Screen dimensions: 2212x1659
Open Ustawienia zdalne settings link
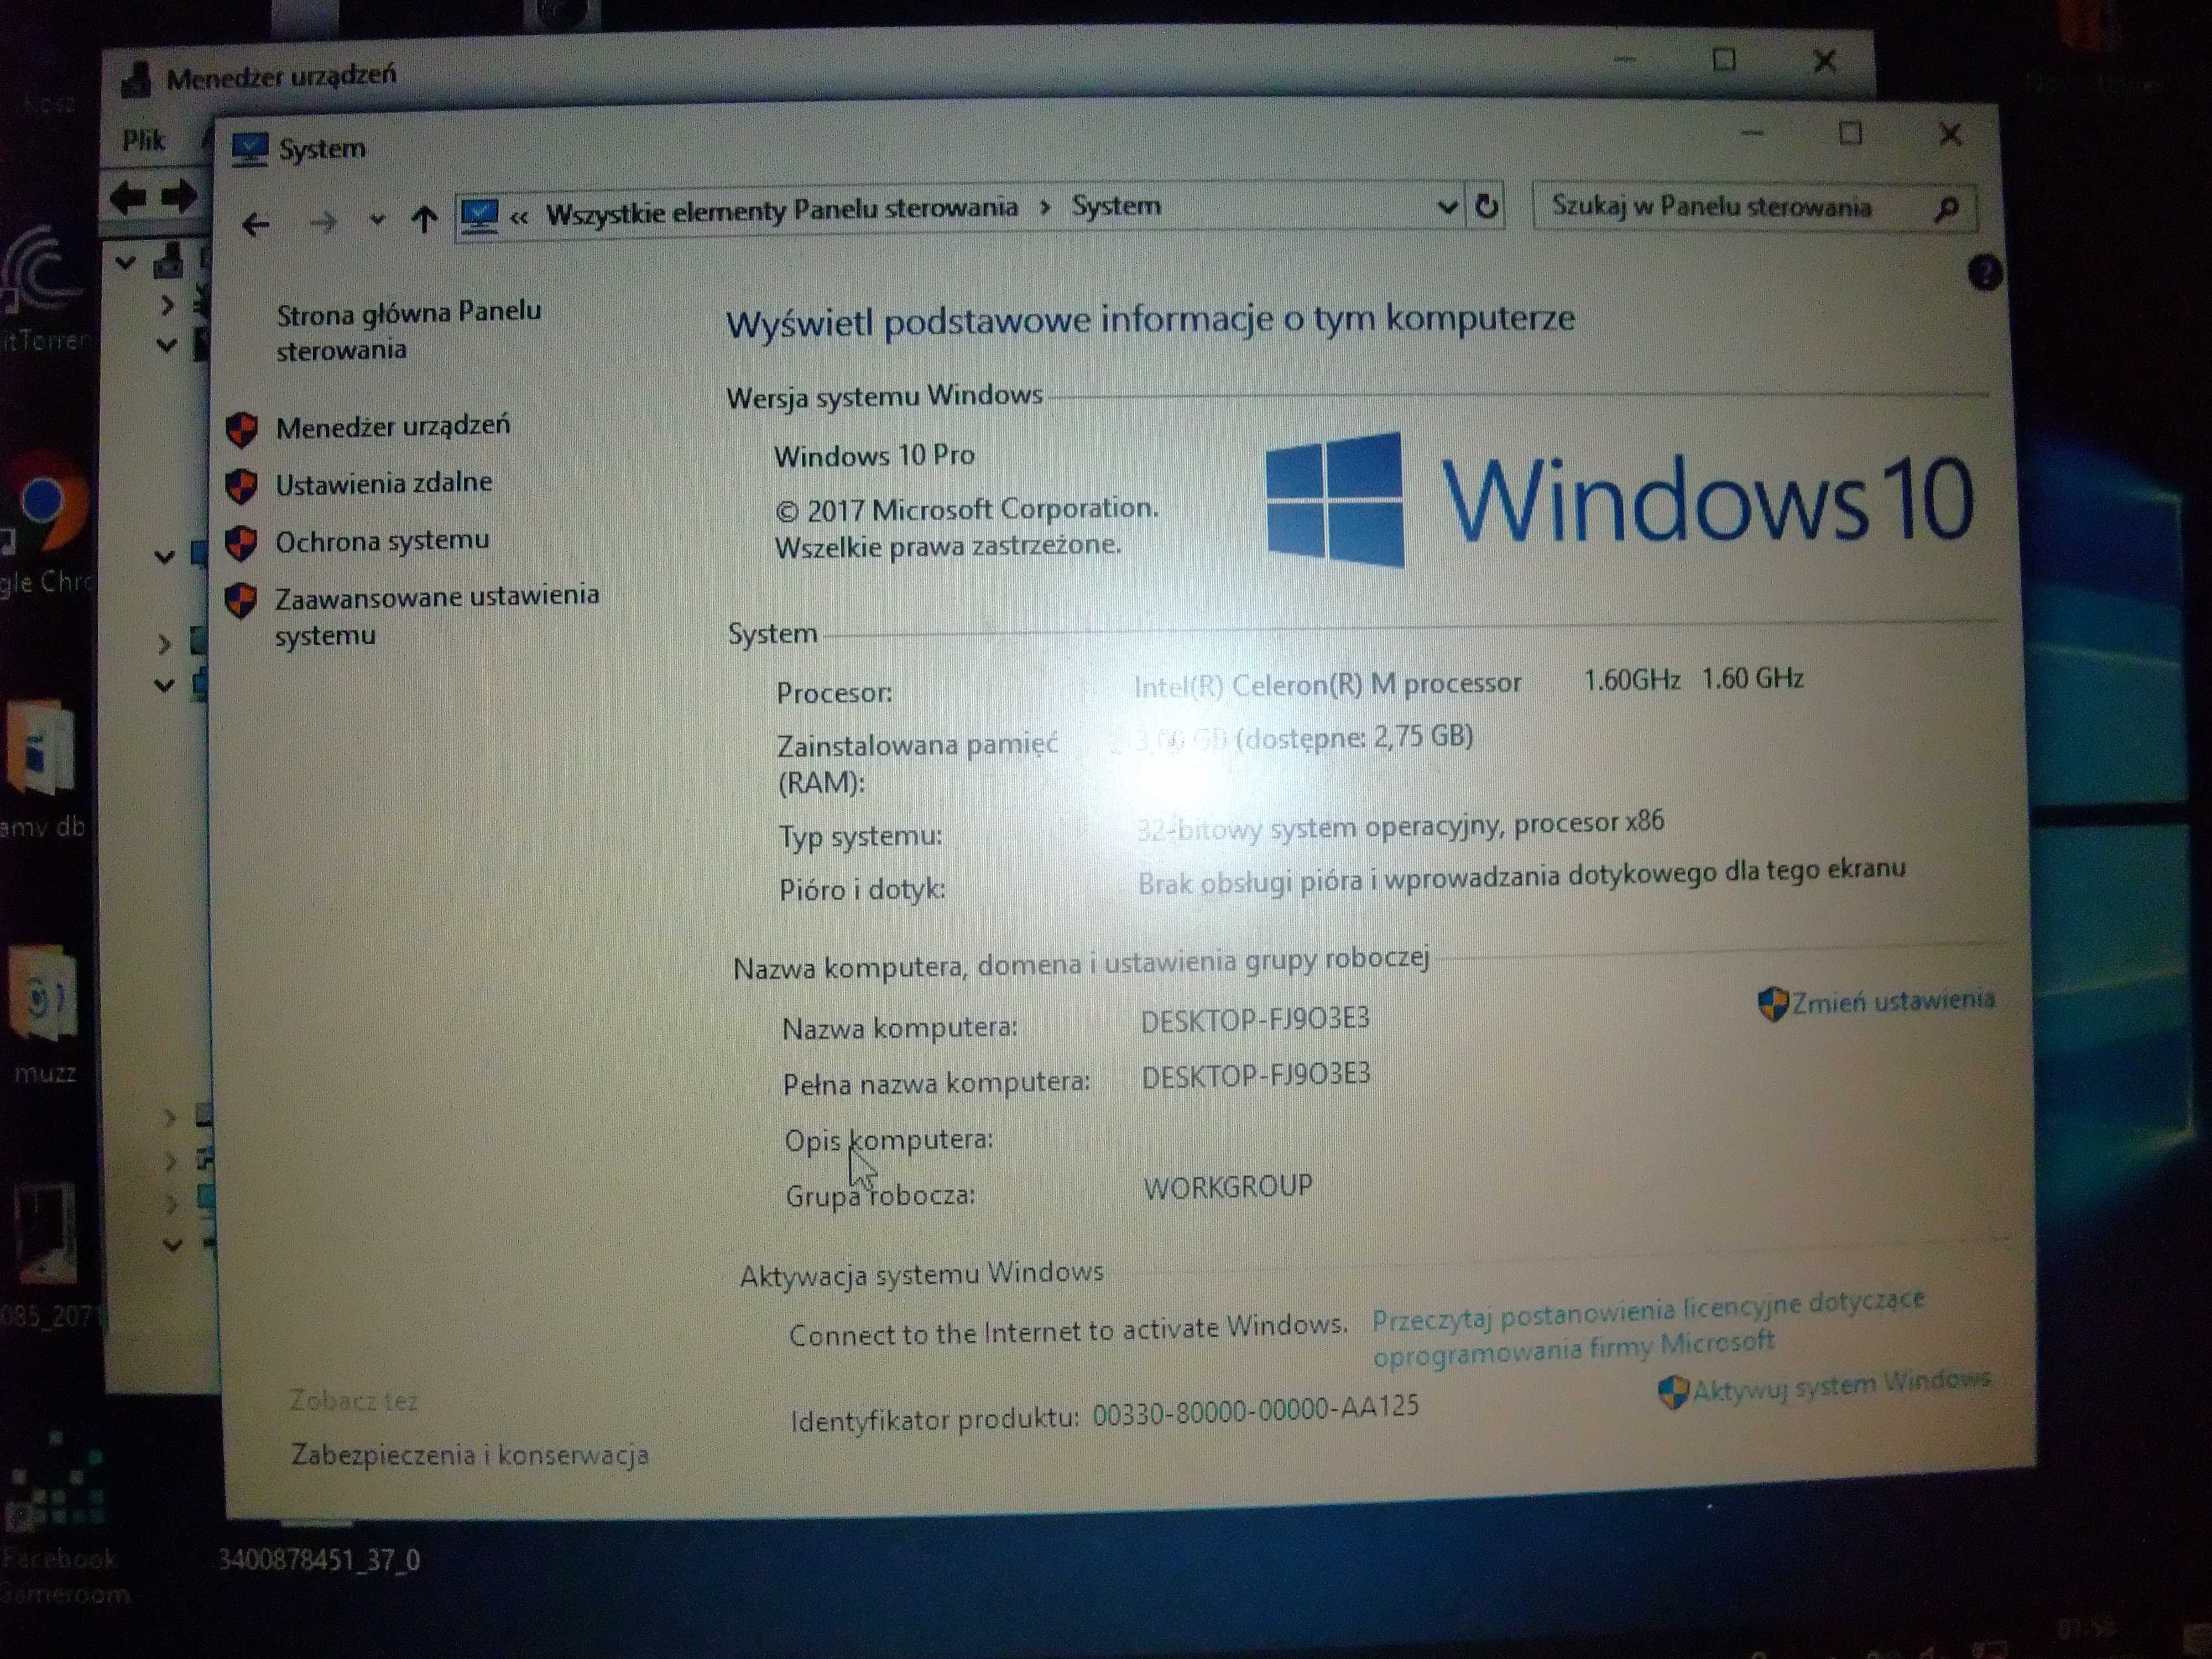383,484
